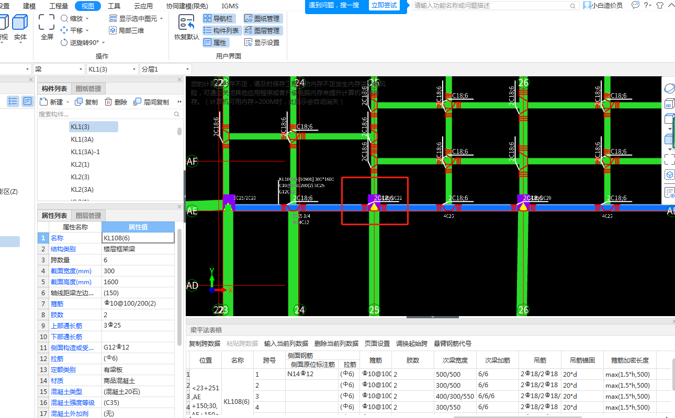Expand the 新建 dropdown arrow
The image size is (675, 418).
coord(67,102)
